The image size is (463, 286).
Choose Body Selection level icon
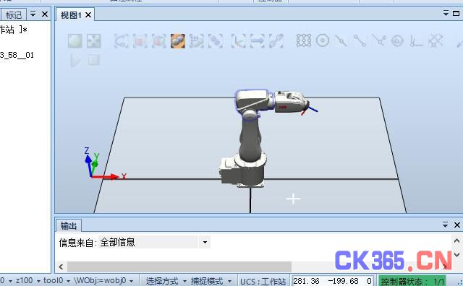(159, 41)
